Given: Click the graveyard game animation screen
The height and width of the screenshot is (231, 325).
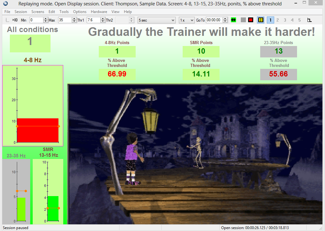Looking at the screenshot, I should coord(195,154).
